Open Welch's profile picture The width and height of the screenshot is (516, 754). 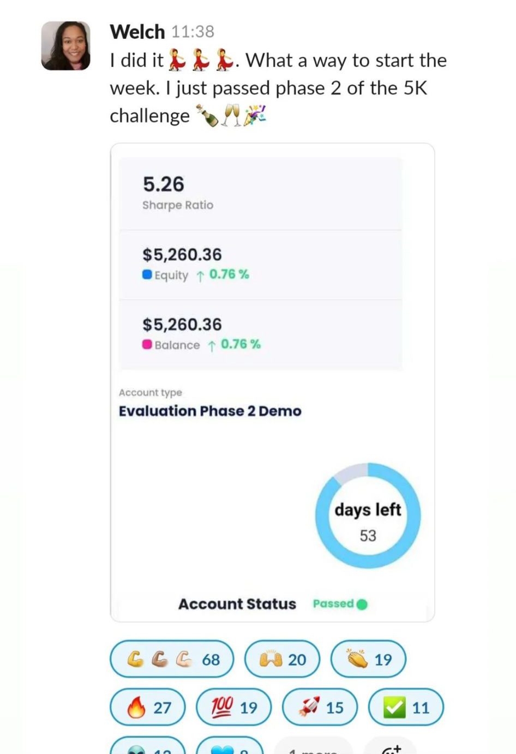[66, 46]
